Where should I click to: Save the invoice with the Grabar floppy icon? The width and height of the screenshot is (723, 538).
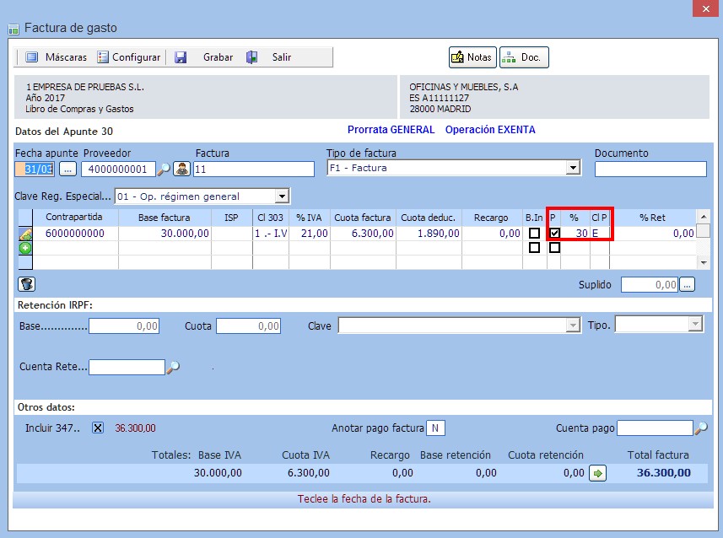click(x=181, y=57)
